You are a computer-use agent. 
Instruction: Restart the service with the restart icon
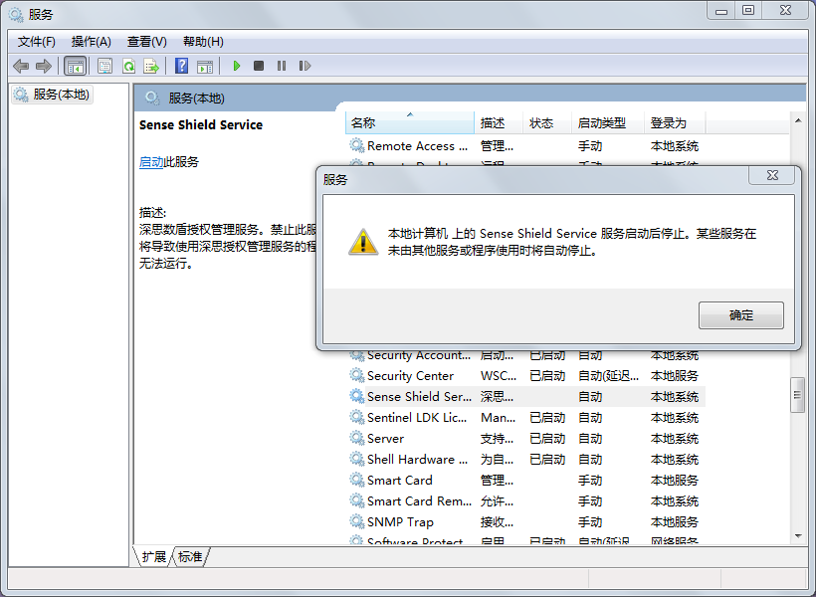click(305, 66)
